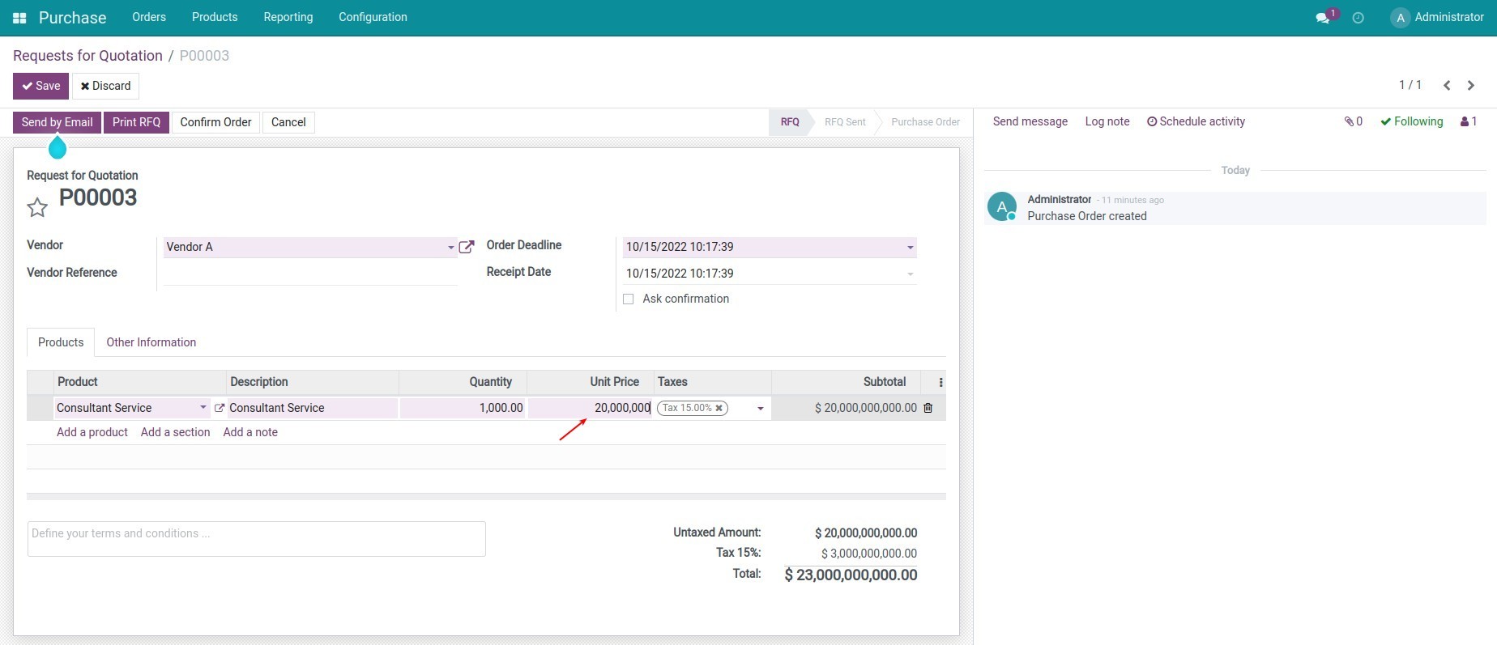Image resolution: width=1497 pixels, height=645 pixels.
Task: Expand the Vendor dropdown
Action: [x=451, y=248]
